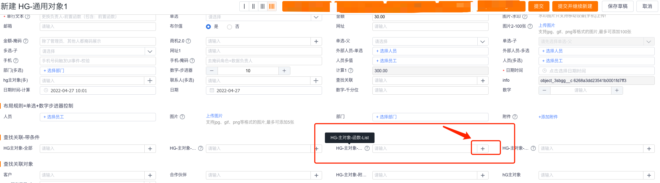Open help icon beside 手机-掩码

tap(192, 61)
